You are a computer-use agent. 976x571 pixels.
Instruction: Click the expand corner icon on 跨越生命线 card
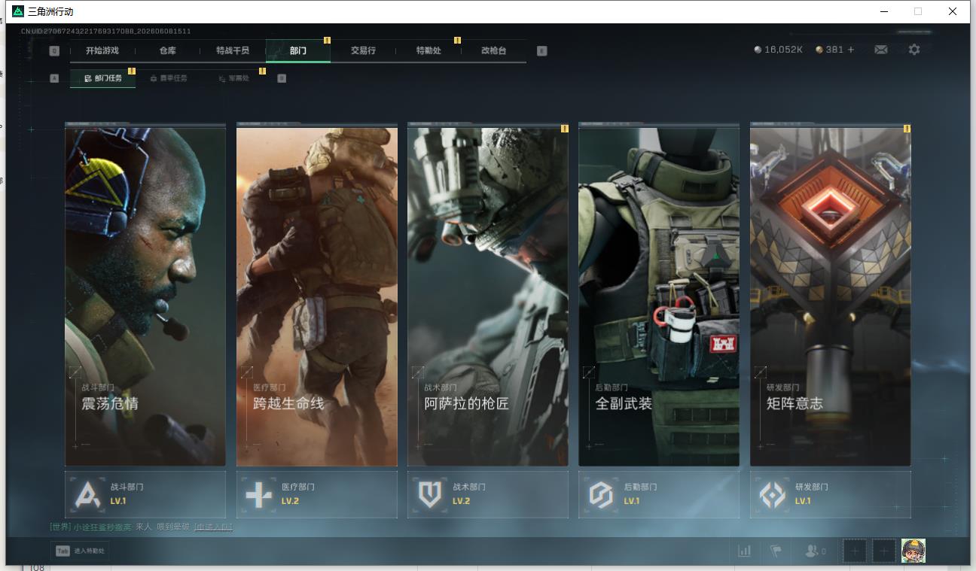click(247, 372)
